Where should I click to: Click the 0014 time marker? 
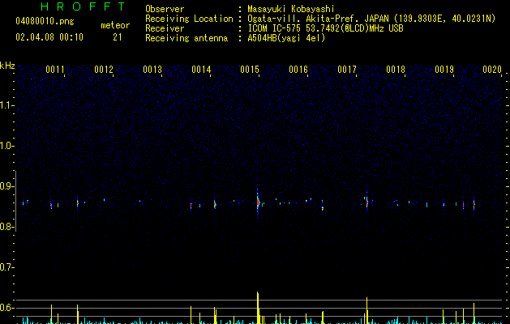point(201,70)
